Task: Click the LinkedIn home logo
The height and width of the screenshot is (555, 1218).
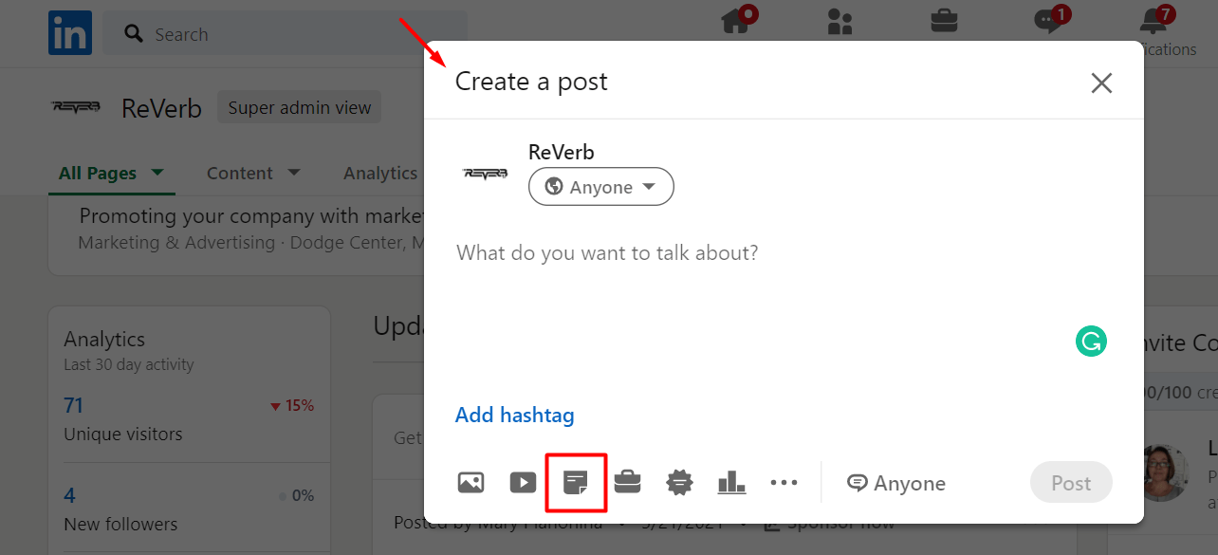Action: [x=69, y=32]
